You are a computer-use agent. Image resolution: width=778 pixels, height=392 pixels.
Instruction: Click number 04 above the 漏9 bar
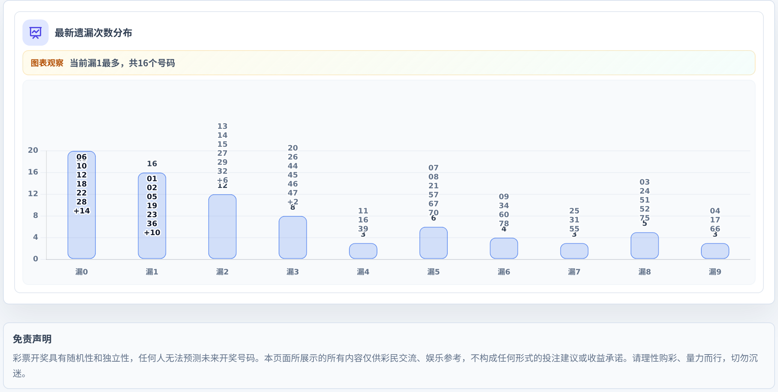point(715,211)
